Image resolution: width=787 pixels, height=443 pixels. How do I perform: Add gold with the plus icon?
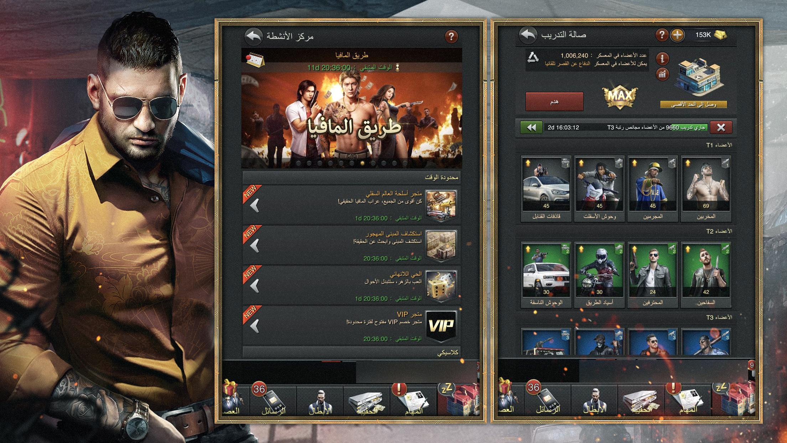click(x=677, y=35)
